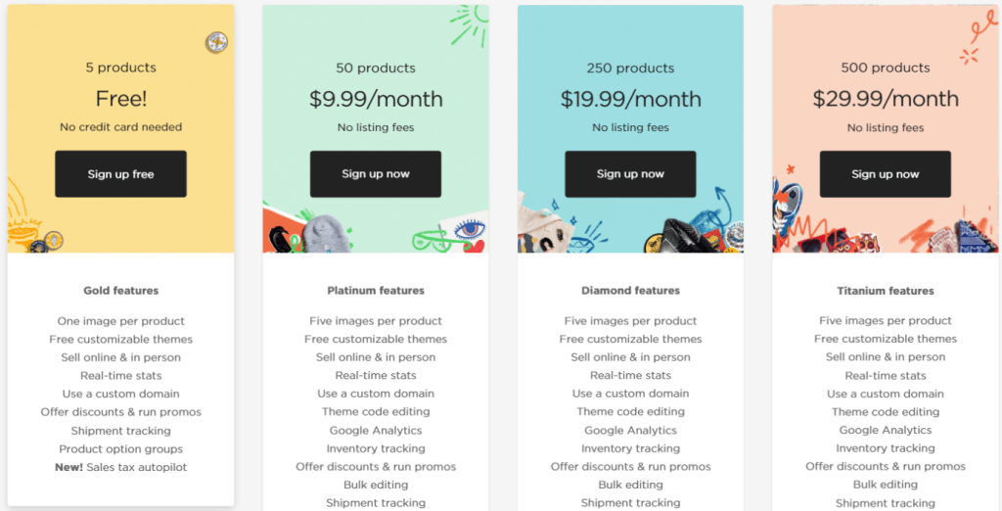This screenshot has width=1002, height=511.
Task: Click Sign up now on $29.99/month plan
Action: click(885, 174)
